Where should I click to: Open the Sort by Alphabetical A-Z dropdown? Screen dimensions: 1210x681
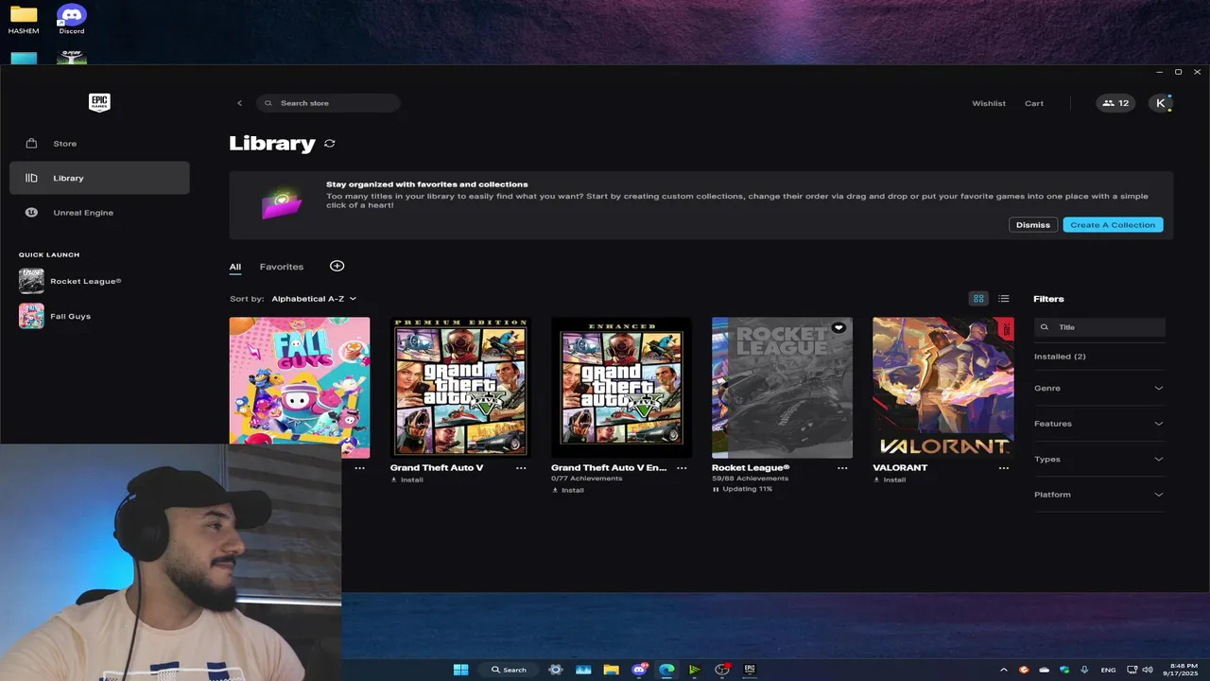[314, 299]
